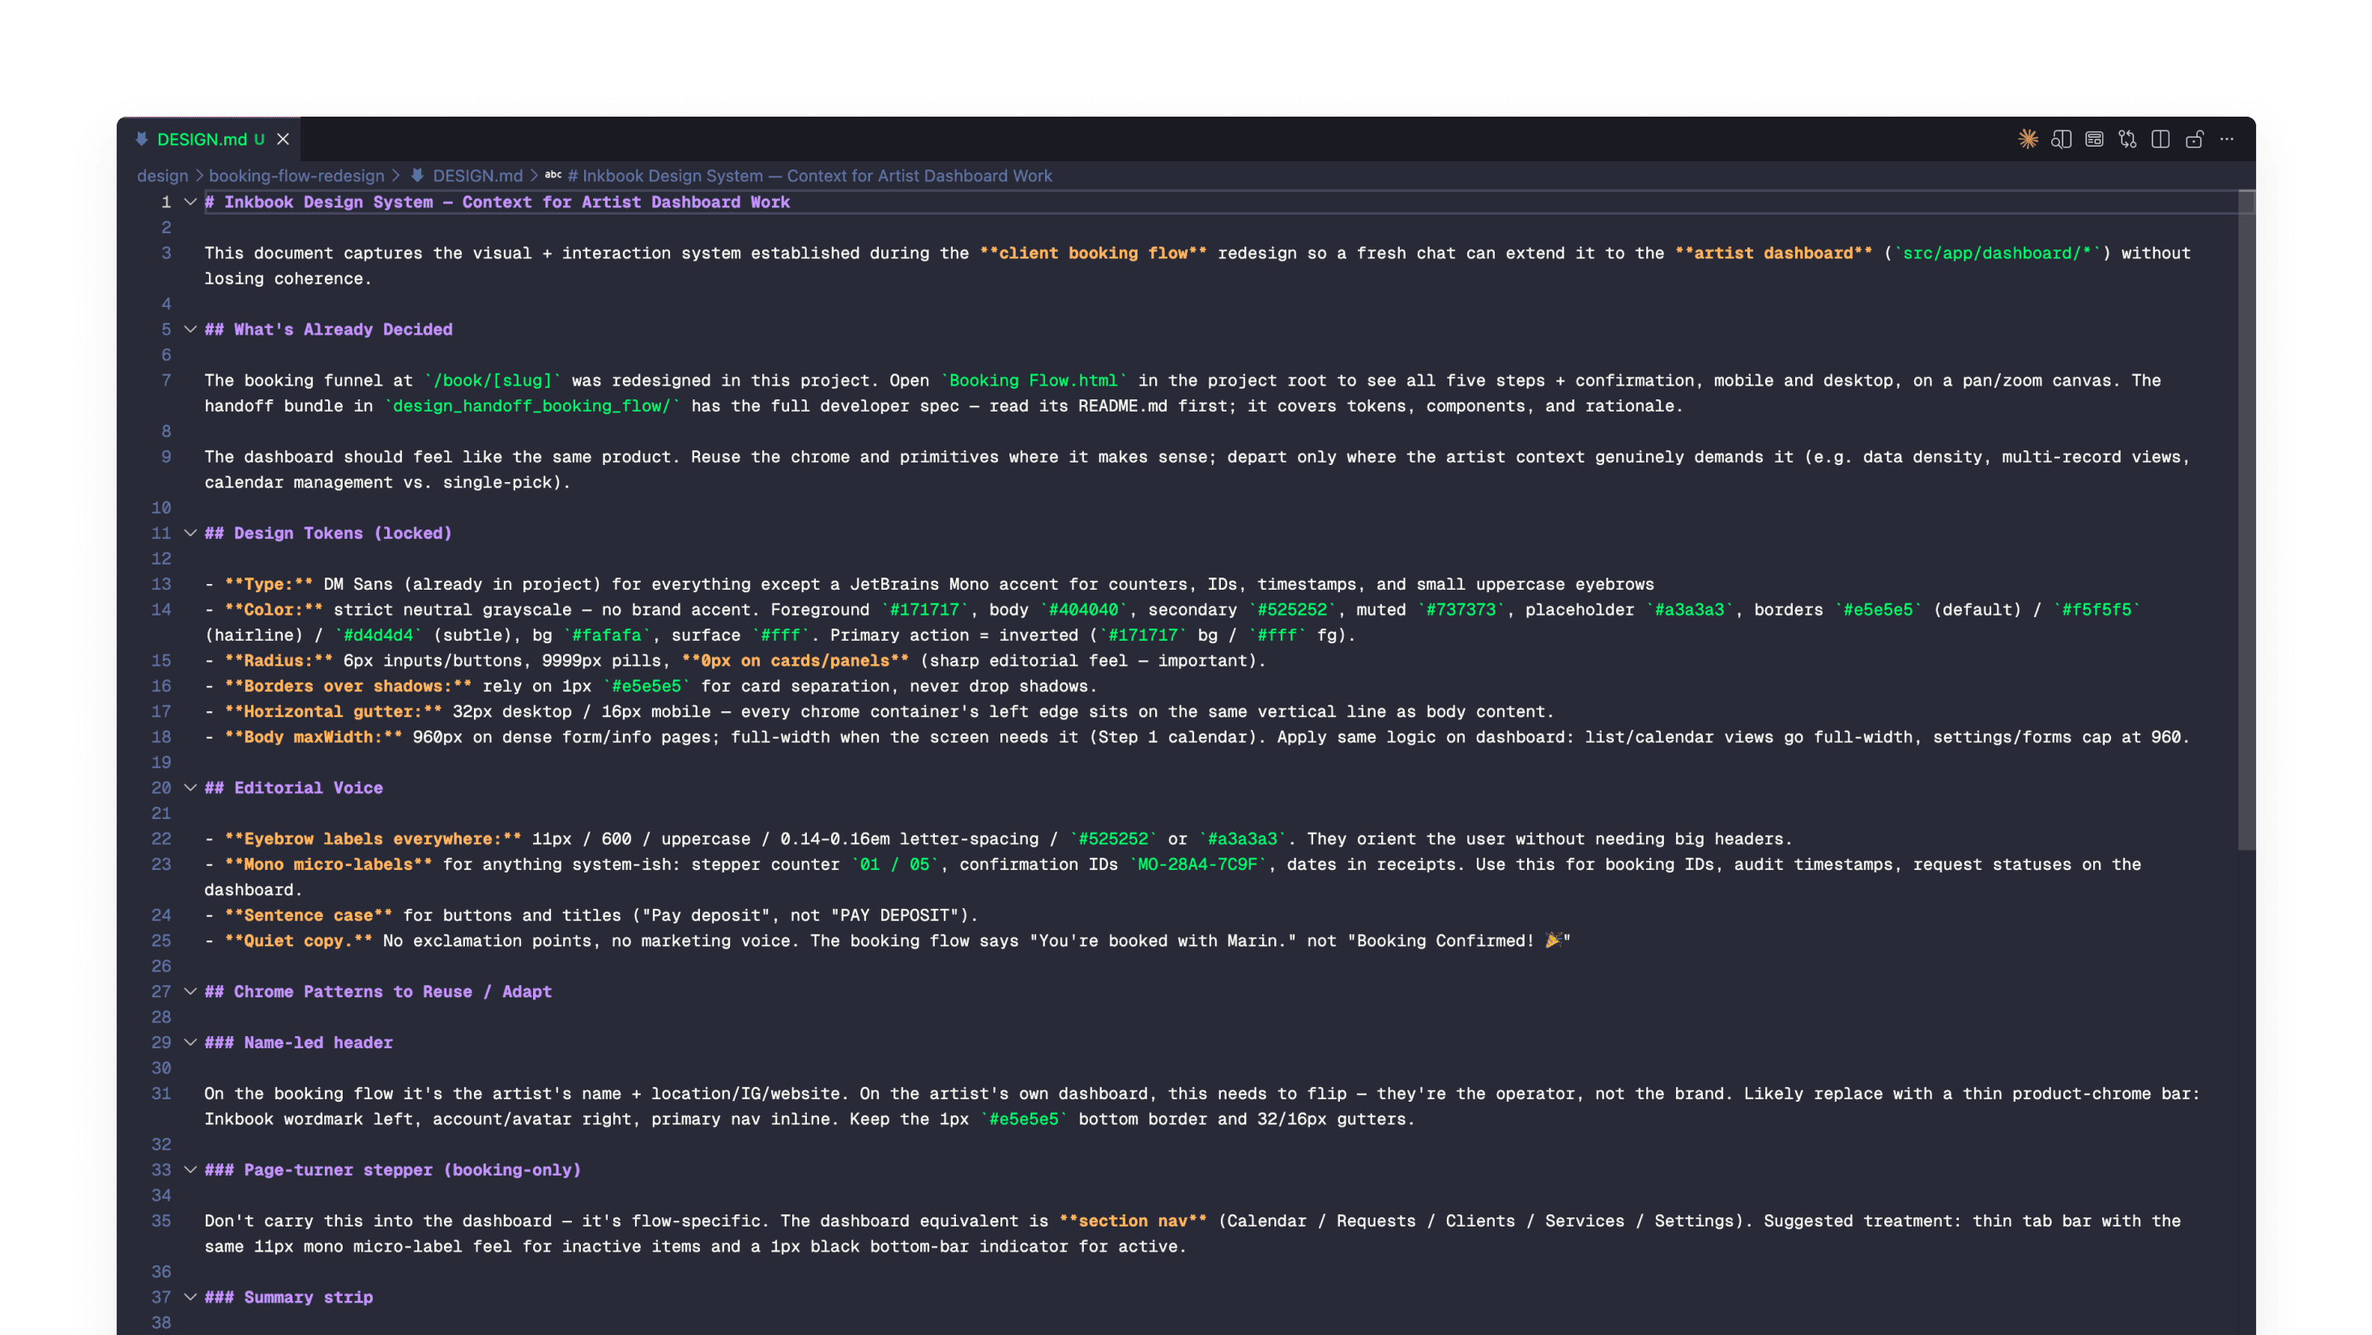Click the markdown icon in the breadcrumb
Screen dimensions: 2372x1335
coord(417,175)
